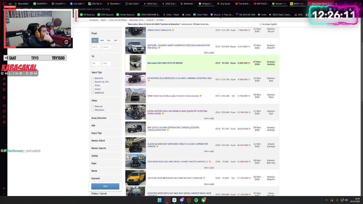
Task: Click the G Serisi breadcrumb link
Action: click(x=150, y=20)
